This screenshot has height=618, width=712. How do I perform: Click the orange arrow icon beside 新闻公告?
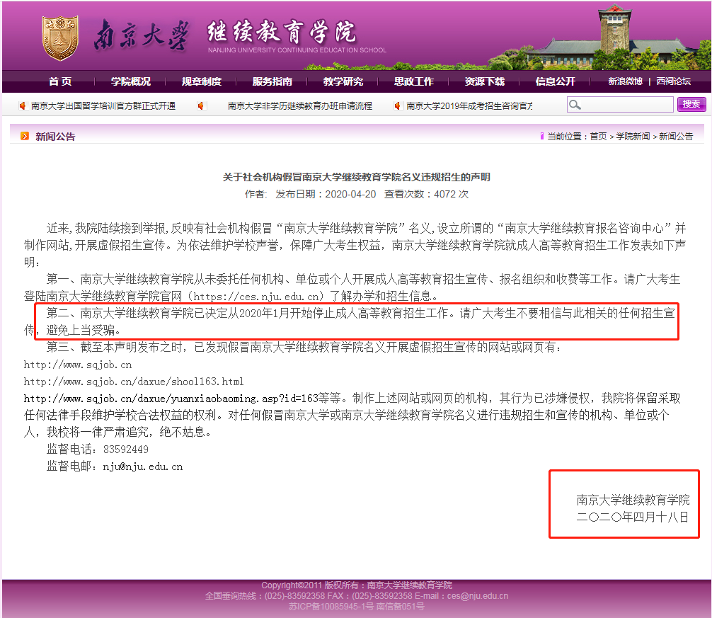pos(25,136)
